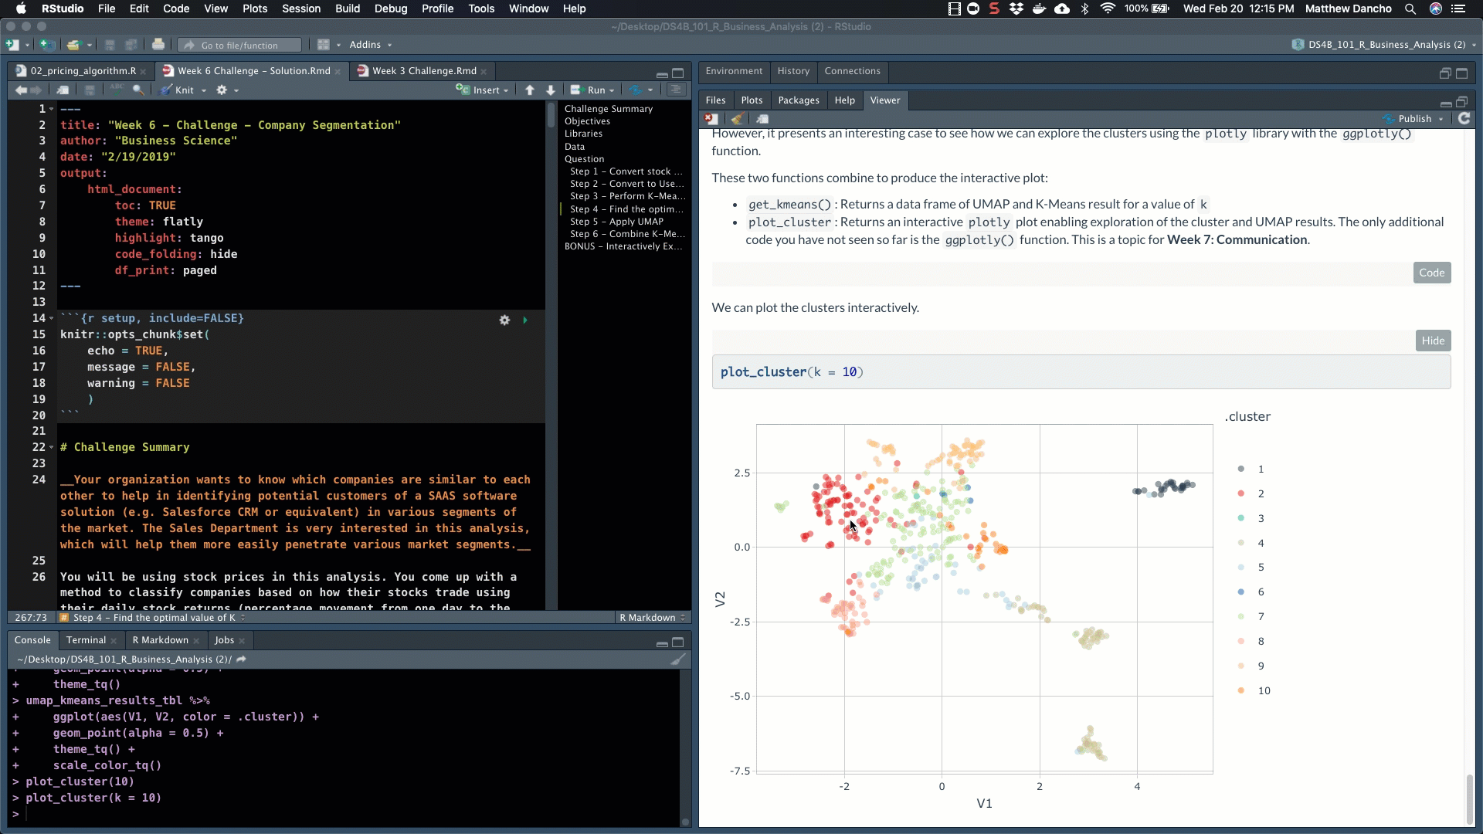Switch to Week 3 Challenge.Rmd tab
The image size is (1483, 834).
tap(424, 71)
